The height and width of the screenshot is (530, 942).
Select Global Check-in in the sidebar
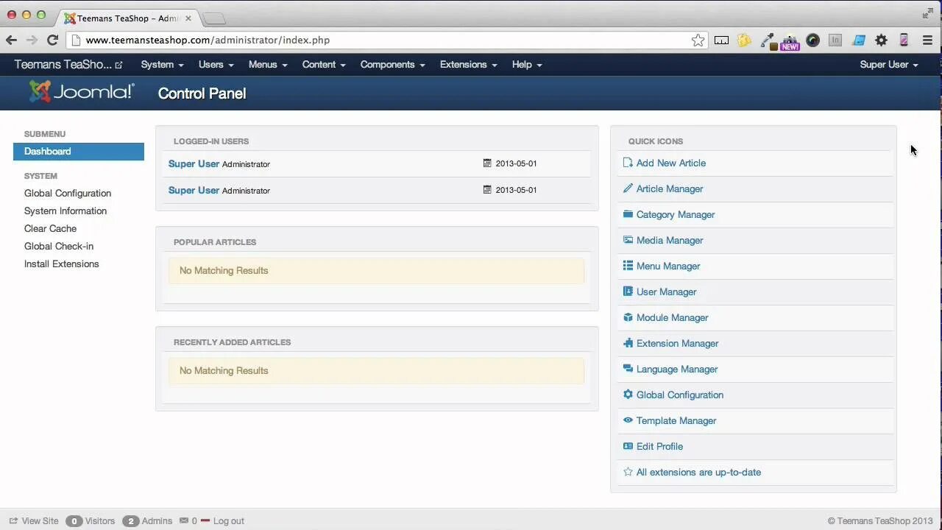tap(59, 247)
